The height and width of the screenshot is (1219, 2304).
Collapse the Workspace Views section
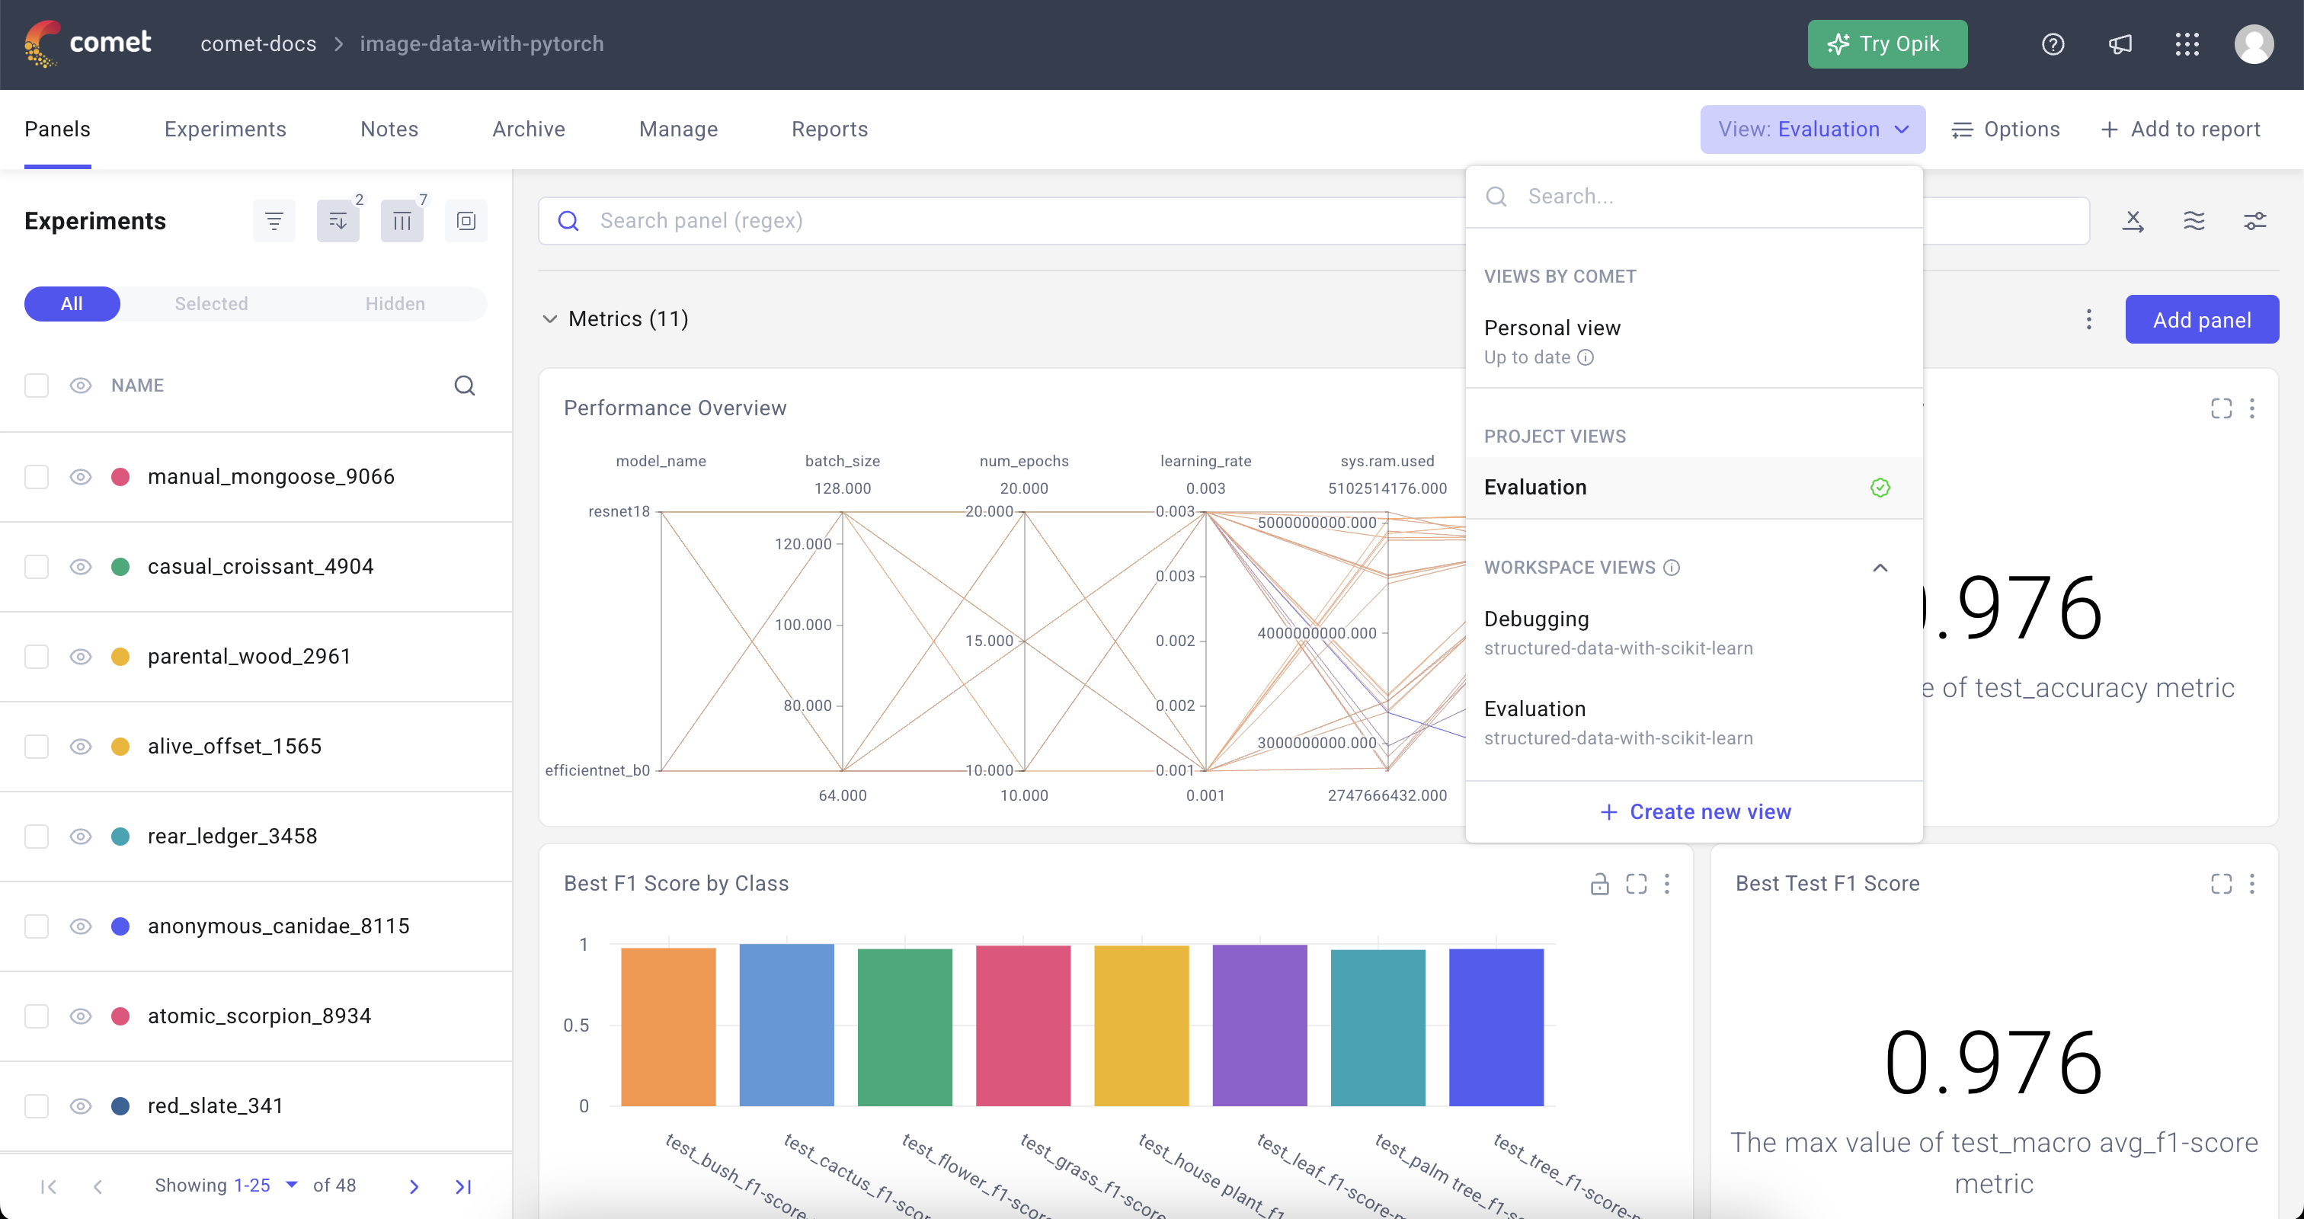point(1880,568)
